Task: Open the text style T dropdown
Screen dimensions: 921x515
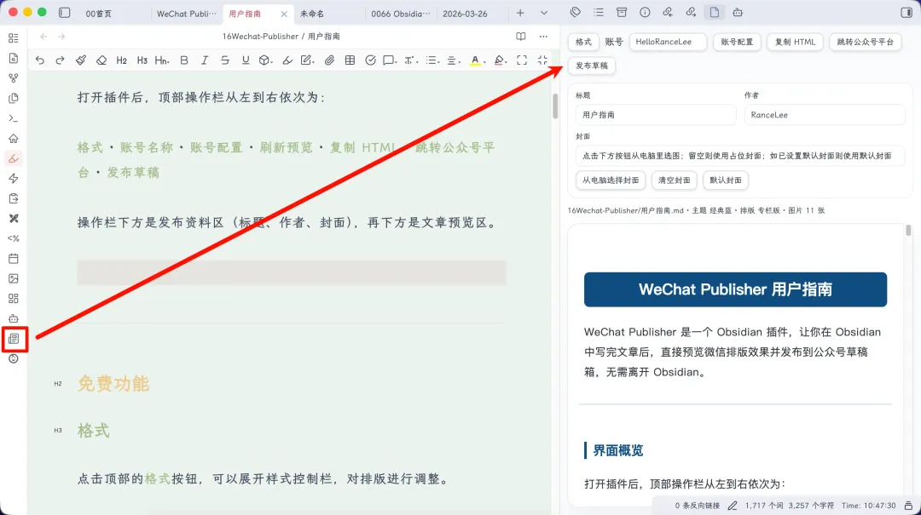Action: [412, 60]
